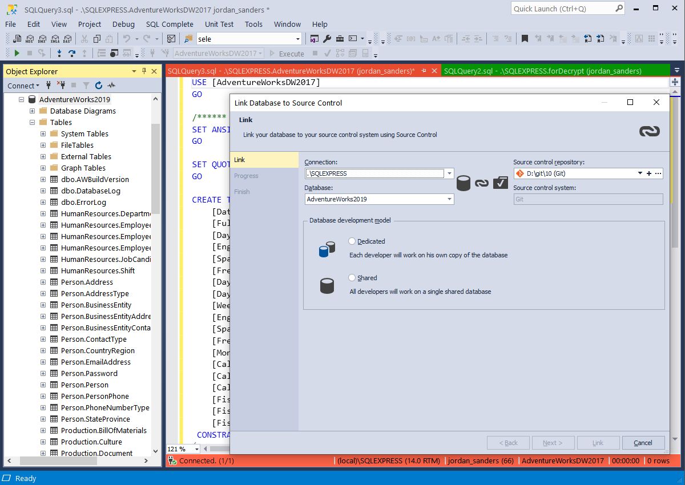
Task: Expand the Person.Person tree node
Action: coord(43,385)
